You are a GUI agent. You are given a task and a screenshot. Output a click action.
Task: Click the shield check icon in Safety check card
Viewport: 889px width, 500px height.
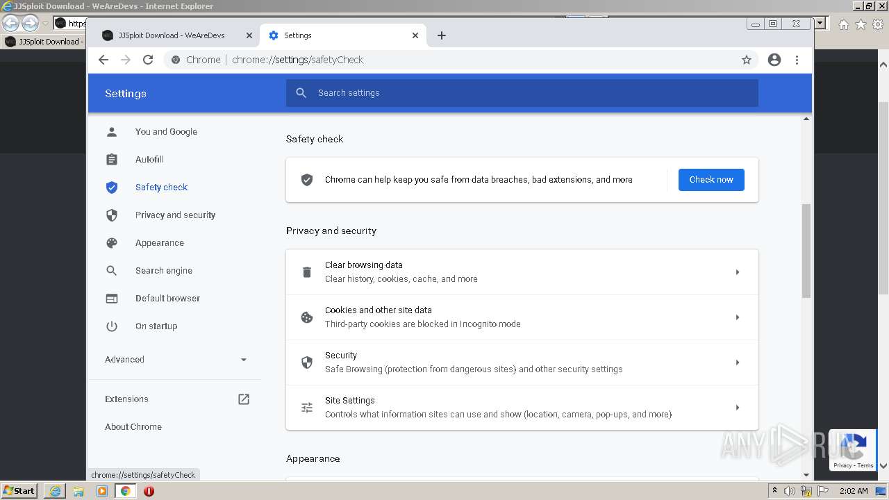[x=307, y=180]
